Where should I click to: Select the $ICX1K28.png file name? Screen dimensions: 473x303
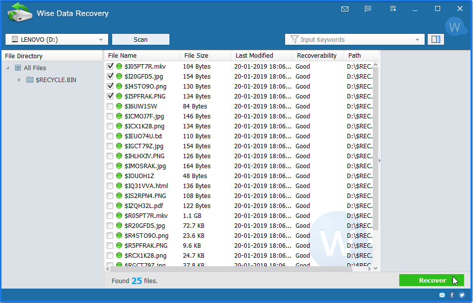[x=145, y=126]
